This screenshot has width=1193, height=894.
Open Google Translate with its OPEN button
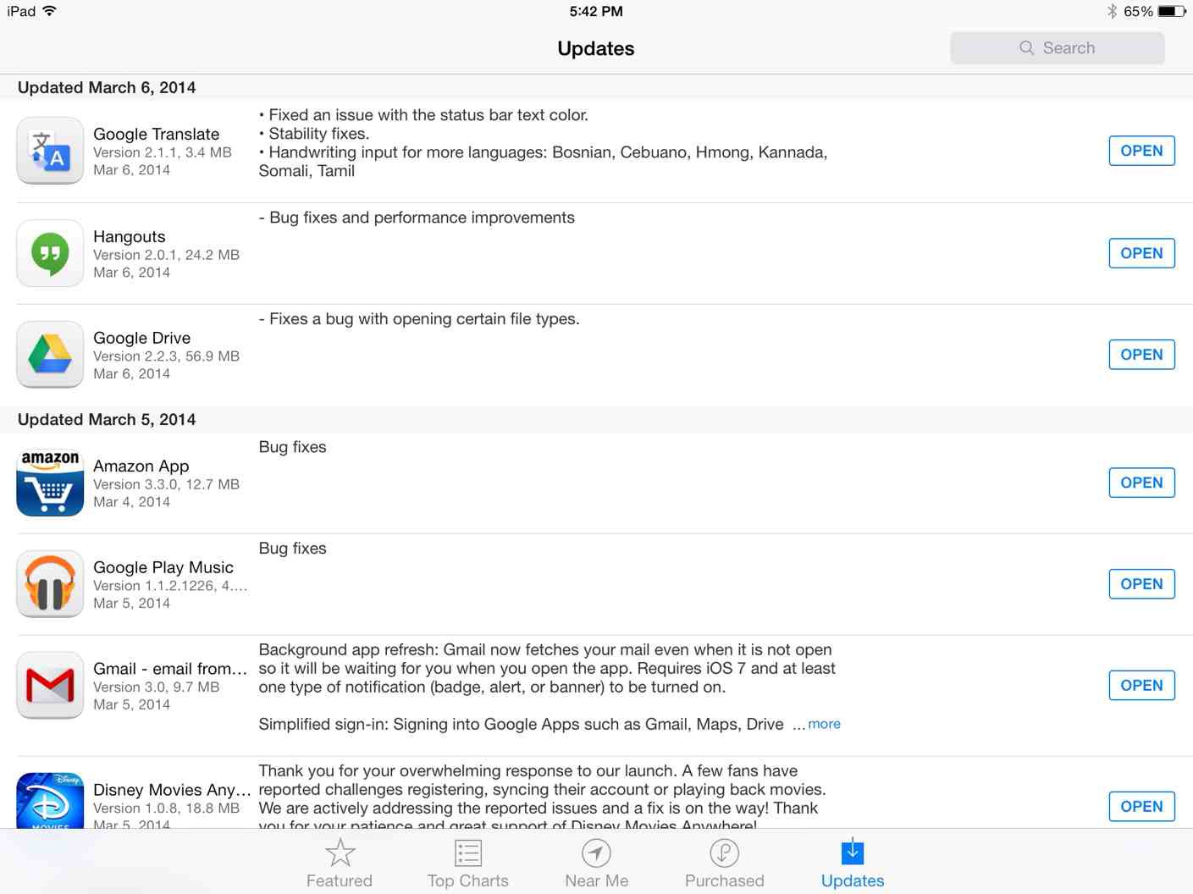(1141, 151)
